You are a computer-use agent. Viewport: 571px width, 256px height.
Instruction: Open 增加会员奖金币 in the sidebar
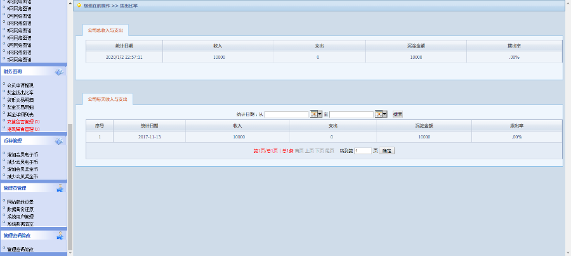point(23,169)
